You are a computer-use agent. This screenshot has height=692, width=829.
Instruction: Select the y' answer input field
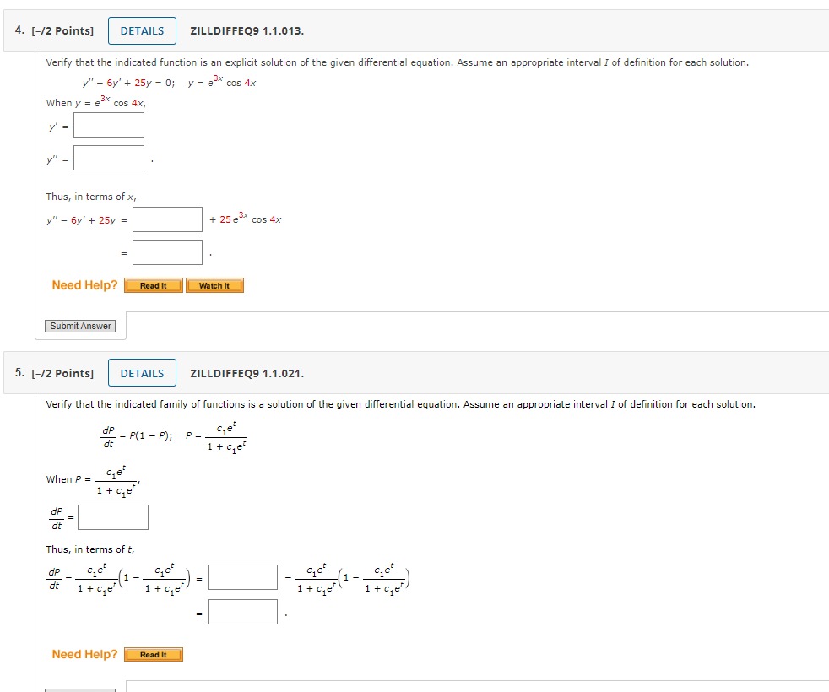(x=108, y=124)
